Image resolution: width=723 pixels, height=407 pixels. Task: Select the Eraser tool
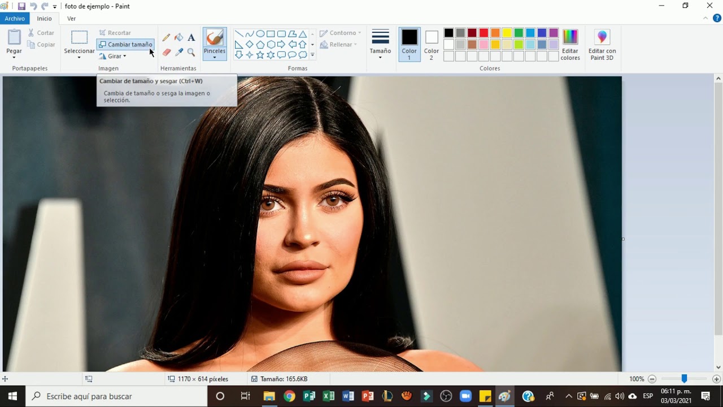point(166,52)
